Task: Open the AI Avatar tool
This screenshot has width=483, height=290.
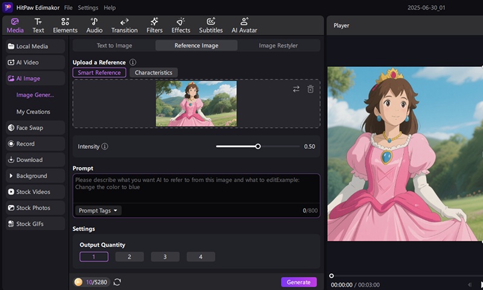Action: pyautogui.click(x=244, y=25)
